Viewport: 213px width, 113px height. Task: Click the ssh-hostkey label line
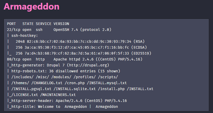pos(23,36)
